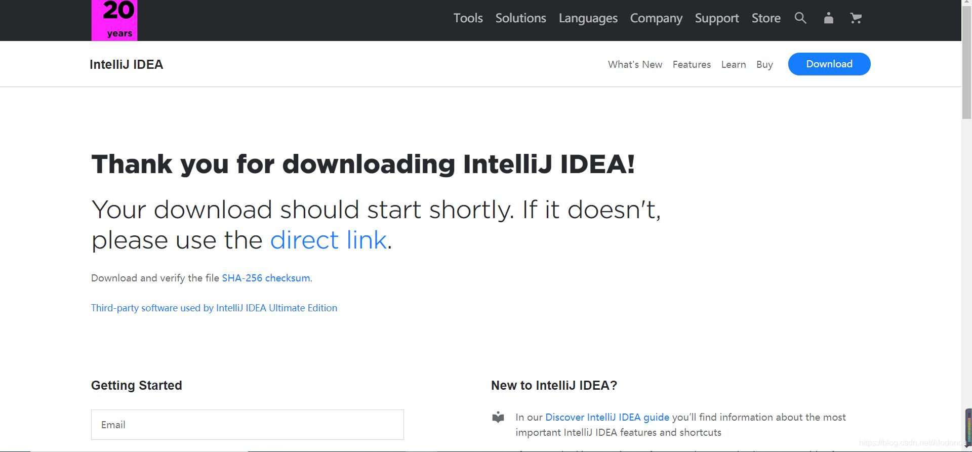Open the Tools menu

coord(468,18)
